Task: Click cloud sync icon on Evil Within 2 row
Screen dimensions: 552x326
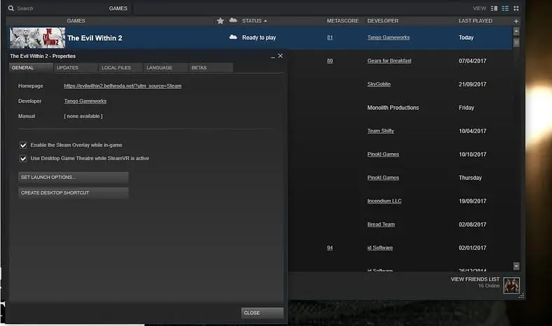Action: 233,37
